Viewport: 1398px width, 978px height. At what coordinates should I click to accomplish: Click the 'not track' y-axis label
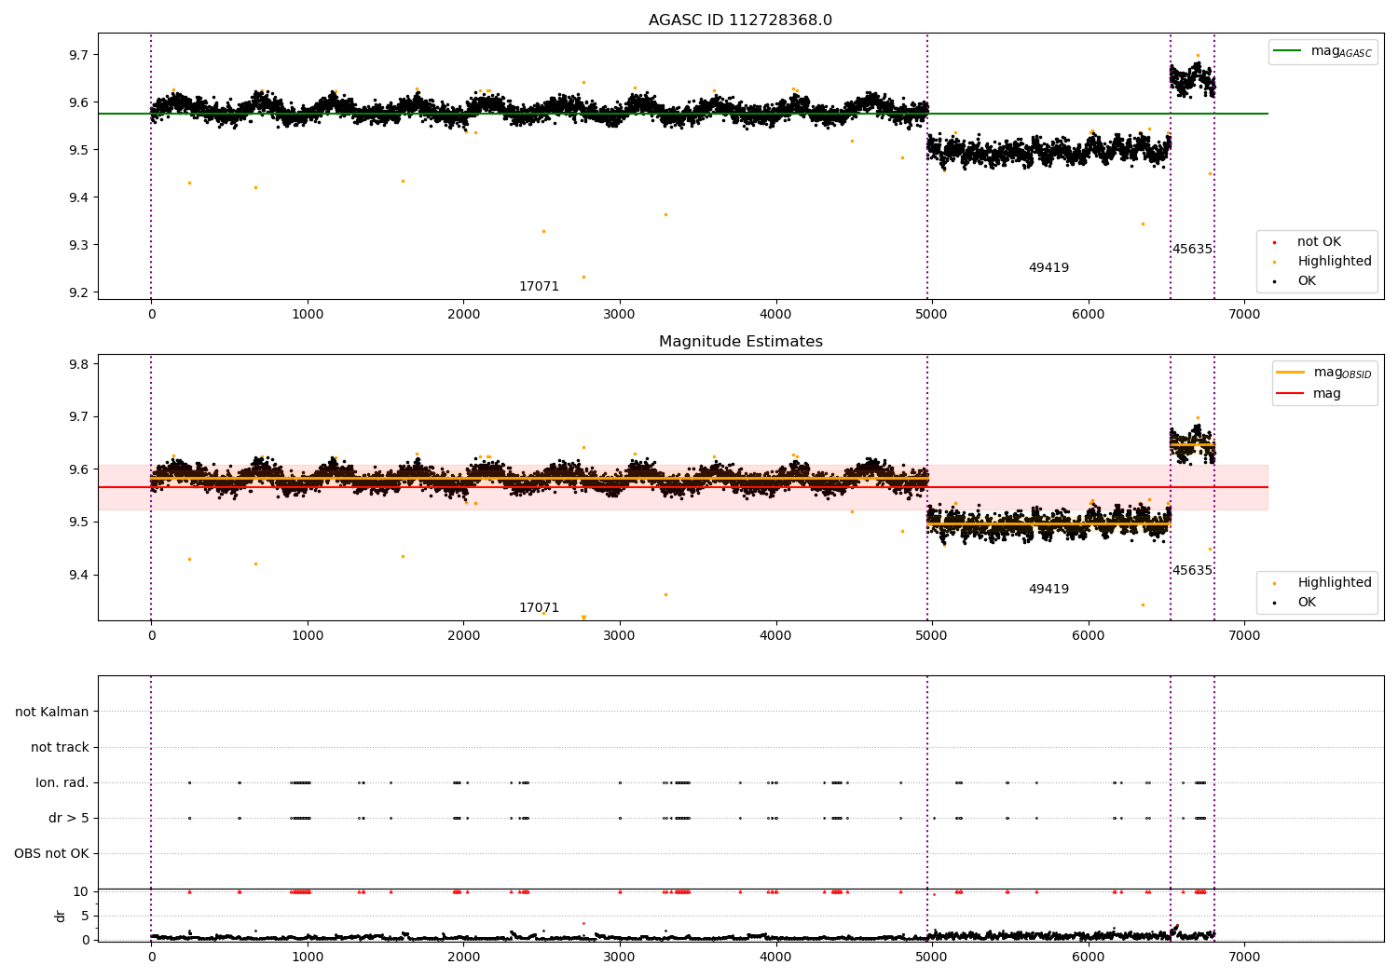(x=60, y=748)
